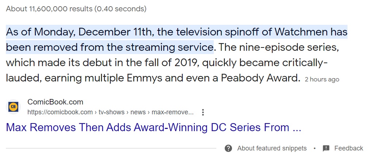Open the three-dot more options menu
This screenshot has width=376, height=164.
(203, 112)
